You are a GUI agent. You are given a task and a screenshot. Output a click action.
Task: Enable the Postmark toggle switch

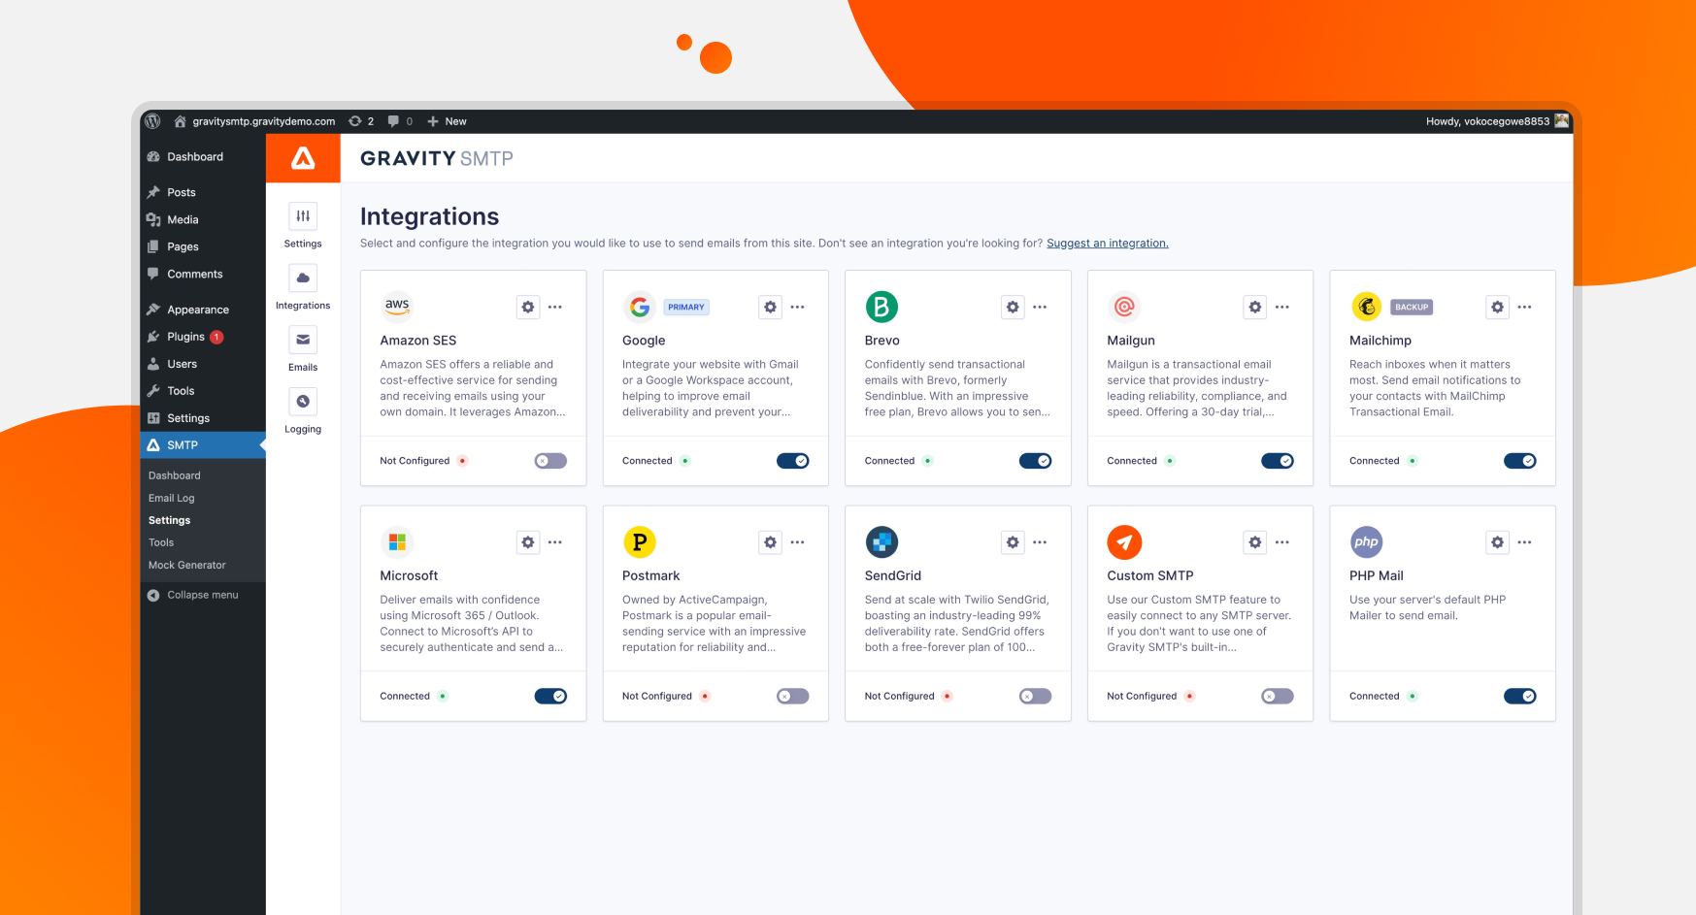click(793, 696)
